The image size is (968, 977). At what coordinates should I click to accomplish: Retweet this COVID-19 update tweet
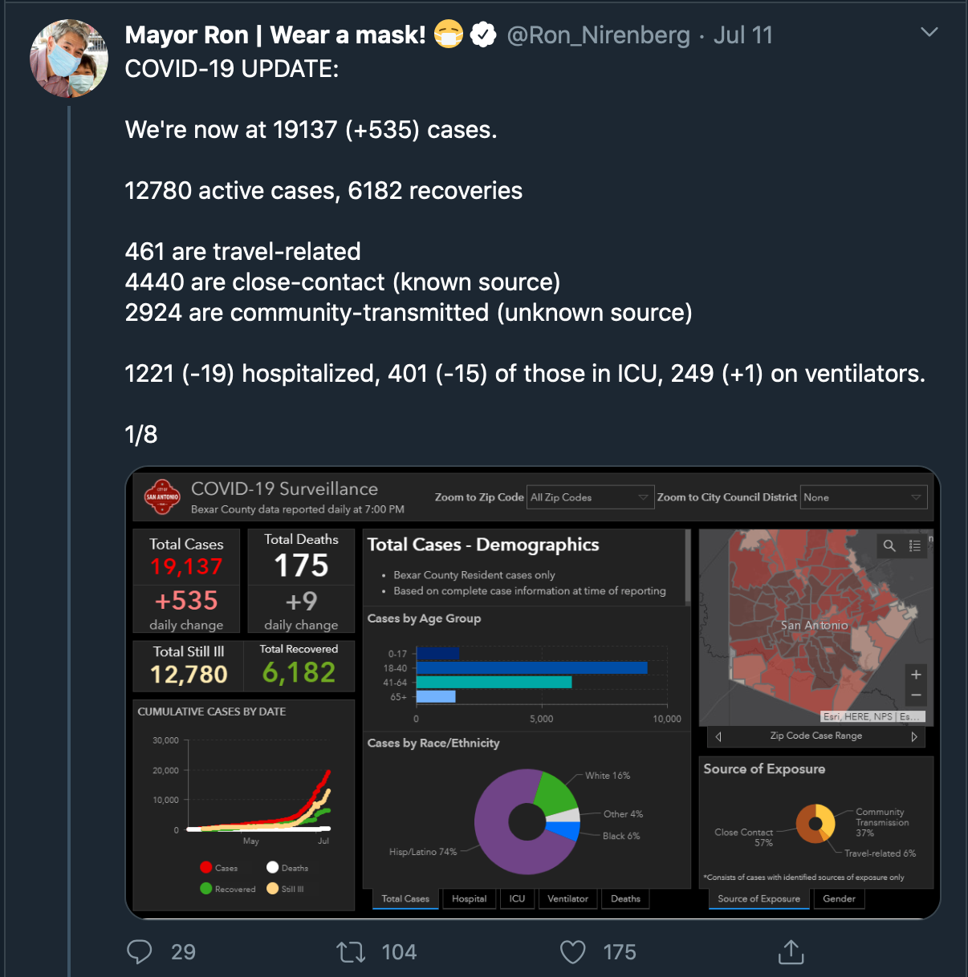pos(351,952)
